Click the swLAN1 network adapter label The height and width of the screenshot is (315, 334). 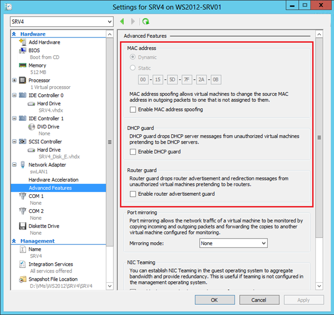[x=39, y=172]
